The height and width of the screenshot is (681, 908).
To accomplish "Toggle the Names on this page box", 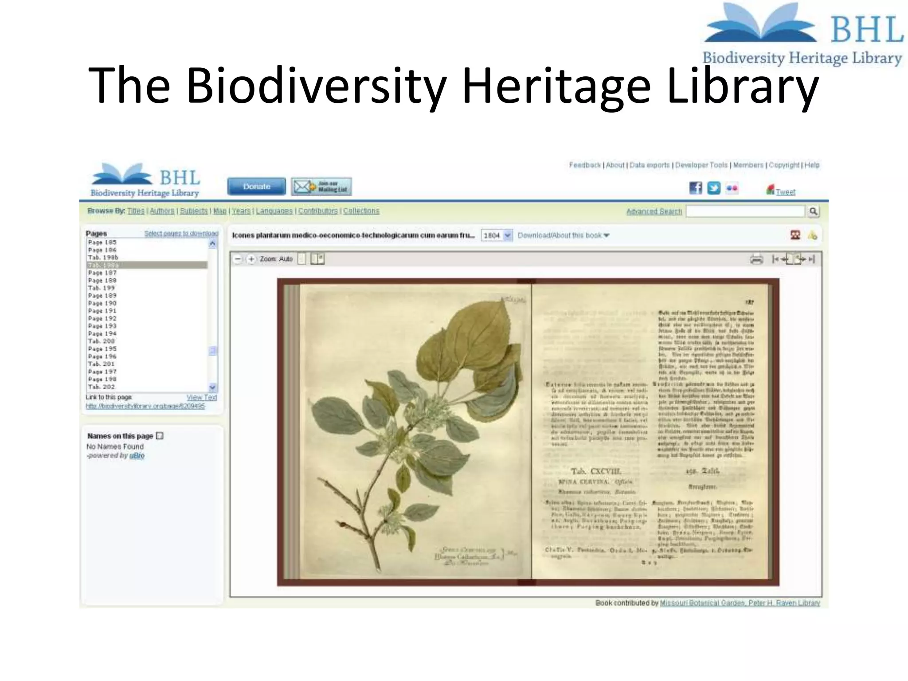I will pos(160,436).
